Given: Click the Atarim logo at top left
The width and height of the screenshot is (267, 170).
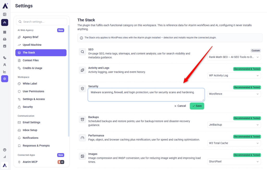Looking at the screenshot, I should coord(5,6).
